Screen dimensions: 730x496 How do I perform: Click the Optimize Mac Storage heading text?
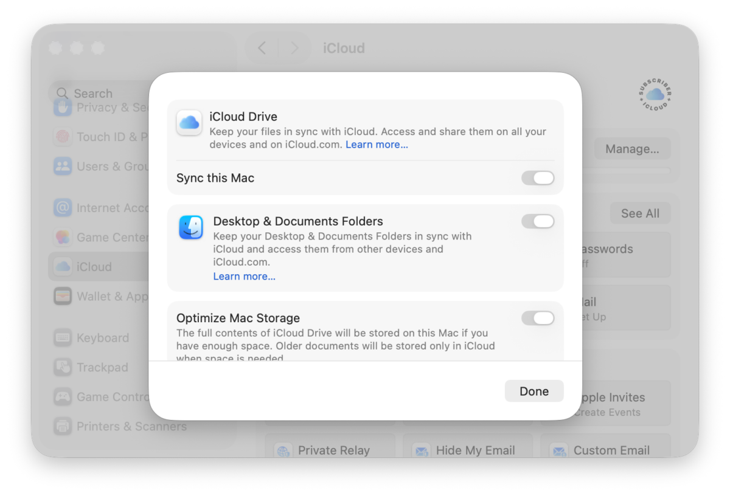[238, 318]
